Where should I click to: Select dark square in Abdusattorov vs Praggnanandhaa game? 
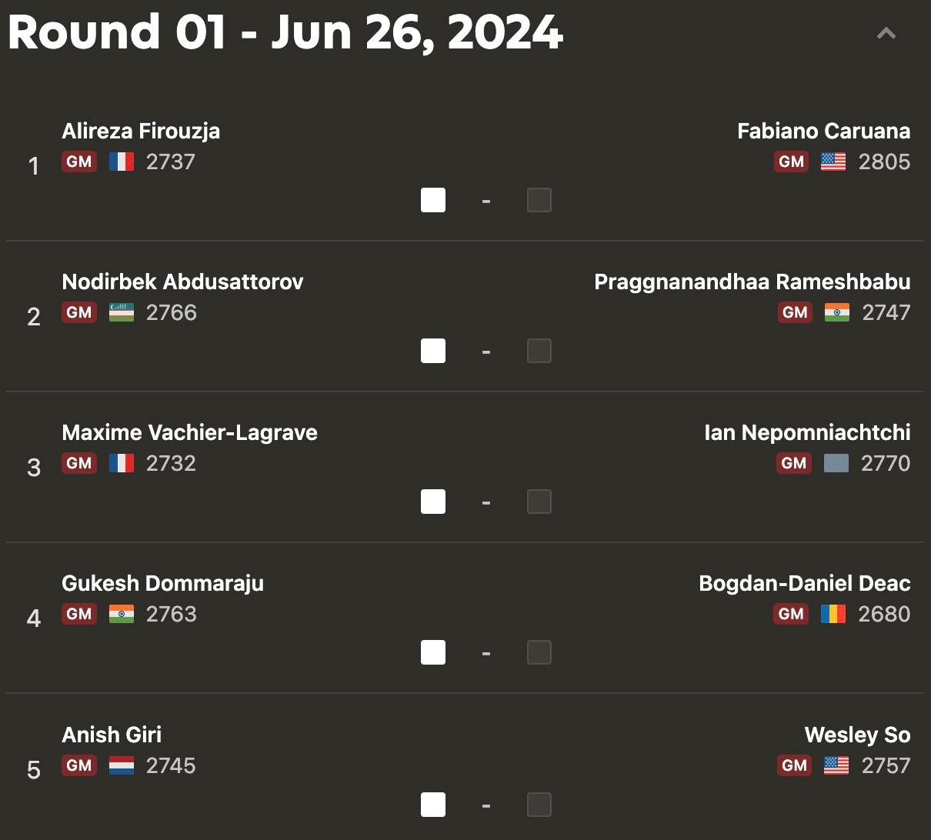(539, 351)
